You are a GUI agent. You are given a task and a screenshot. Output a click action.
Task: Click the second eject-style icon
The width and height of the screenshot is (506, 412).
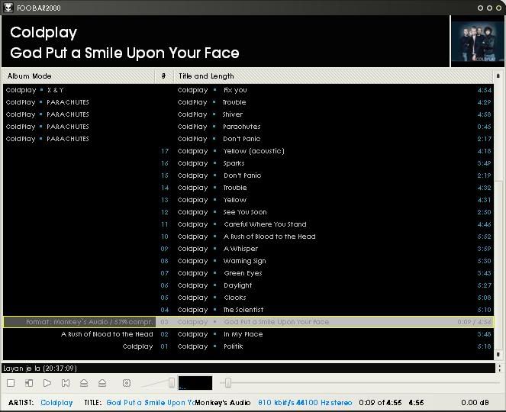click(102, 383)
